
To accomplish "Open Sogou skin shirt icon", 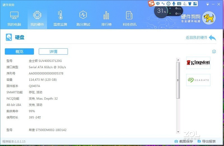I will (190, 4).
